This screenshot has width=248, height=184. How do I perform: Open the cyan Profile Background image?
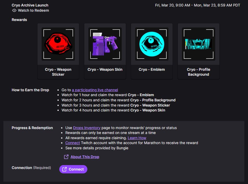click(199, 44)
